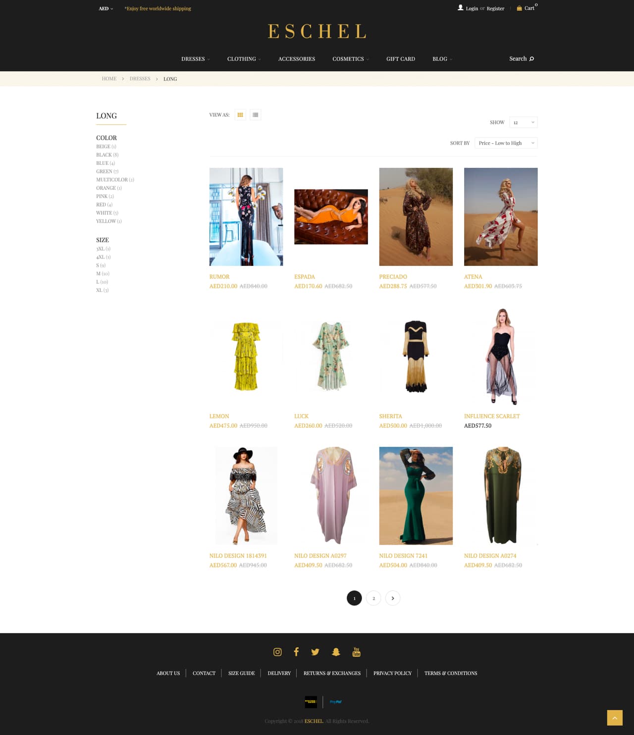Open the Luck floral dress thumbnail
The image size is (634, 735).
click(x=331, y=357)
